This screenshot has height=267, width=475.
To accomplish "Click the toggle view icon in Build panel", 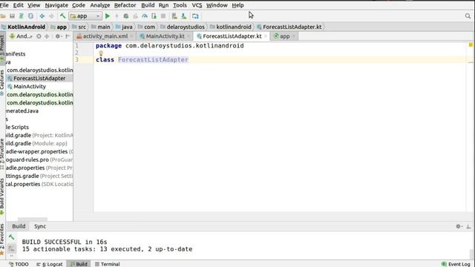I will point(12,249).
